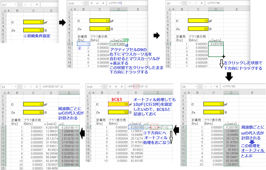Screen dimensions: 266x170
Task: Select row 19 header in the E9 sheet
Action: [3, 165]
